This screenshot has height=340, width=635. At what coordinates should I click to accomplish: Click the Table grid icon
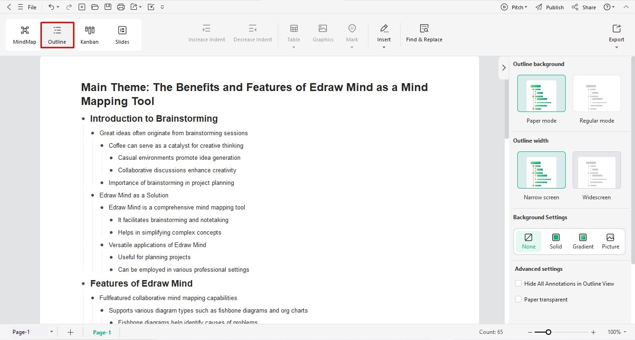point(294,29)
